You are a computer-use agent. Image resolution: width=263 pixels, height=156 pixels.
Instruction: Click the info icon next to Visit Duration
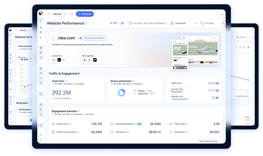click(128, 132)
